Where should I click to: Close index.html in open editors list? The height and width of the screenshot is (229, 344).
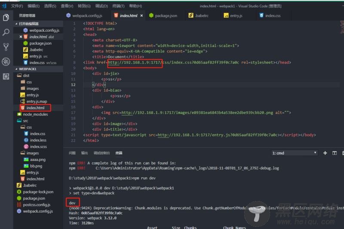point(21,37)
